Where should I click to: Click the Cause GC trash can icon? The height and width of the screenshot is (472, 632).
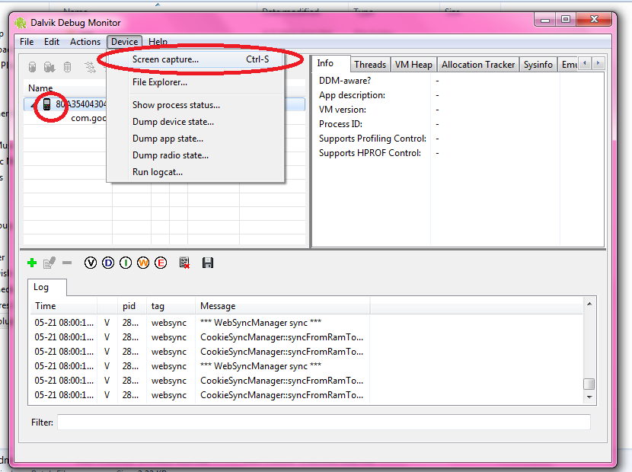(x=67, y=67)
